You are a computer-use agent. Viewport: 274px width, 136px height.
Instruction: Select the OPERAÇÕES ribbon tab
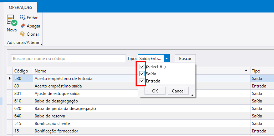tap(20, 7)
